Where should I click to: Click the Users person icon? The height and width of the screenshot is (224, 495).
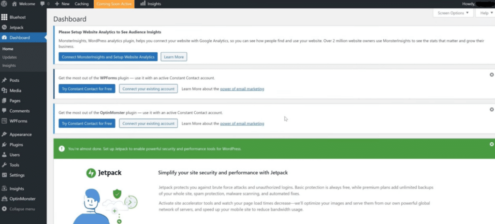(x=4, y=155)
